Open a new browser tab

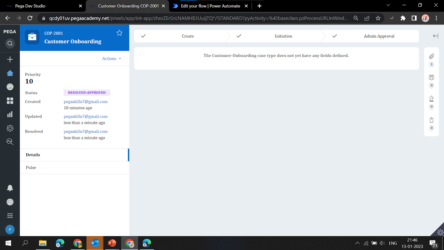coord(259,6)
